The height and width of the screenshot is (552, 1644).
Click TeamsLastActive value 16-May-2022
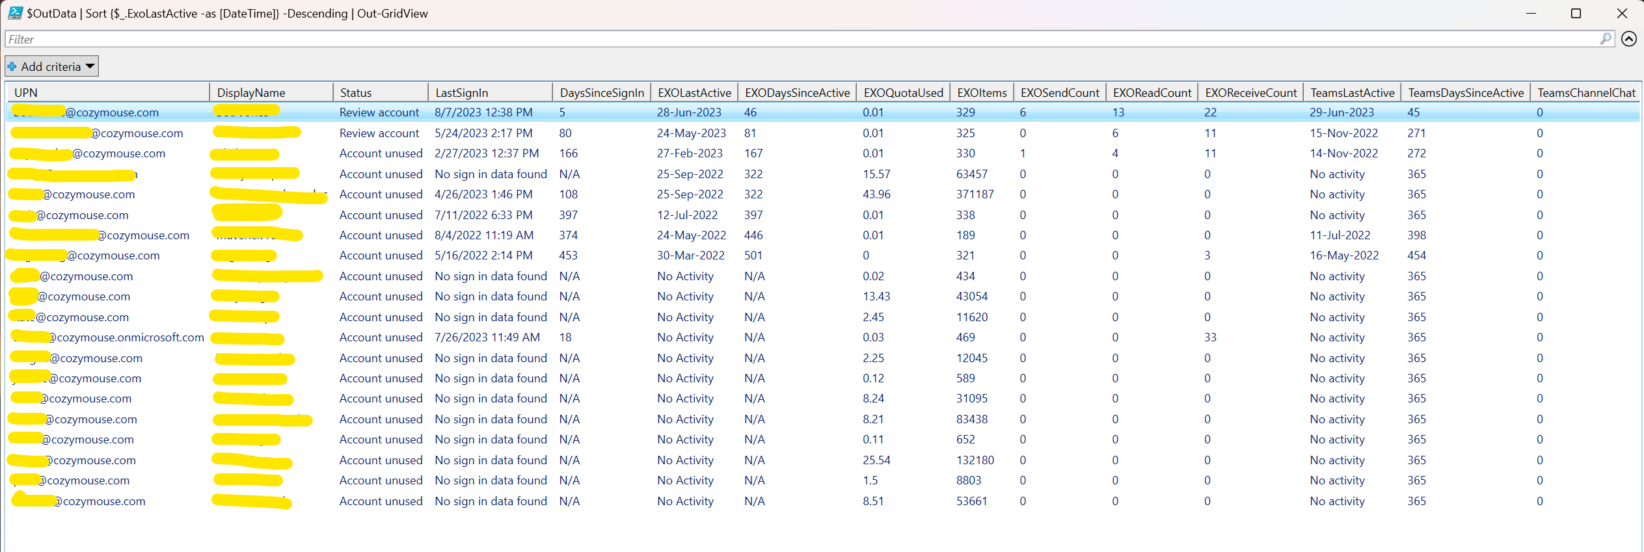pos(1344,256)
